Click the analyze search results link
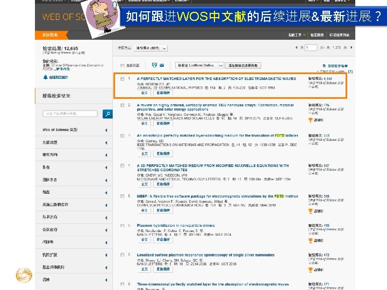The height and width of the screenshot is (290, 387). point(338,66)
